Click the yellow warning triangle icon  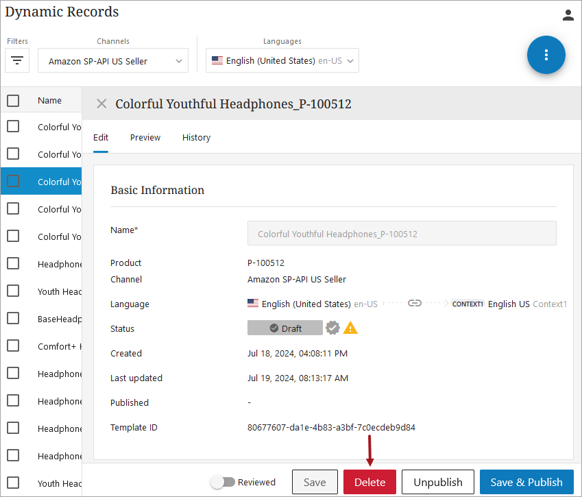350,328
